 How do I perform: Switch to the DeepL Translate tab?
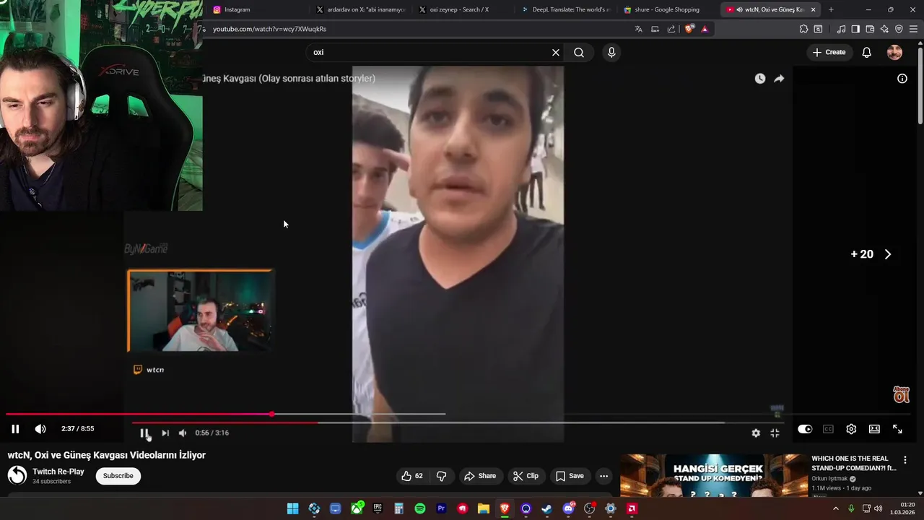point(566,9)
